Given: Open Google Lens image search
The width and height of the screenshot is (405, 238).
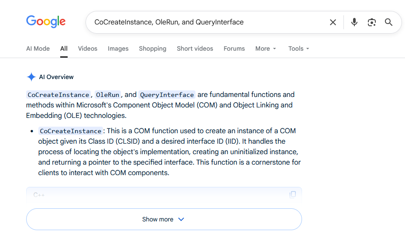Looking at the screenshot, I should [372, 22].
